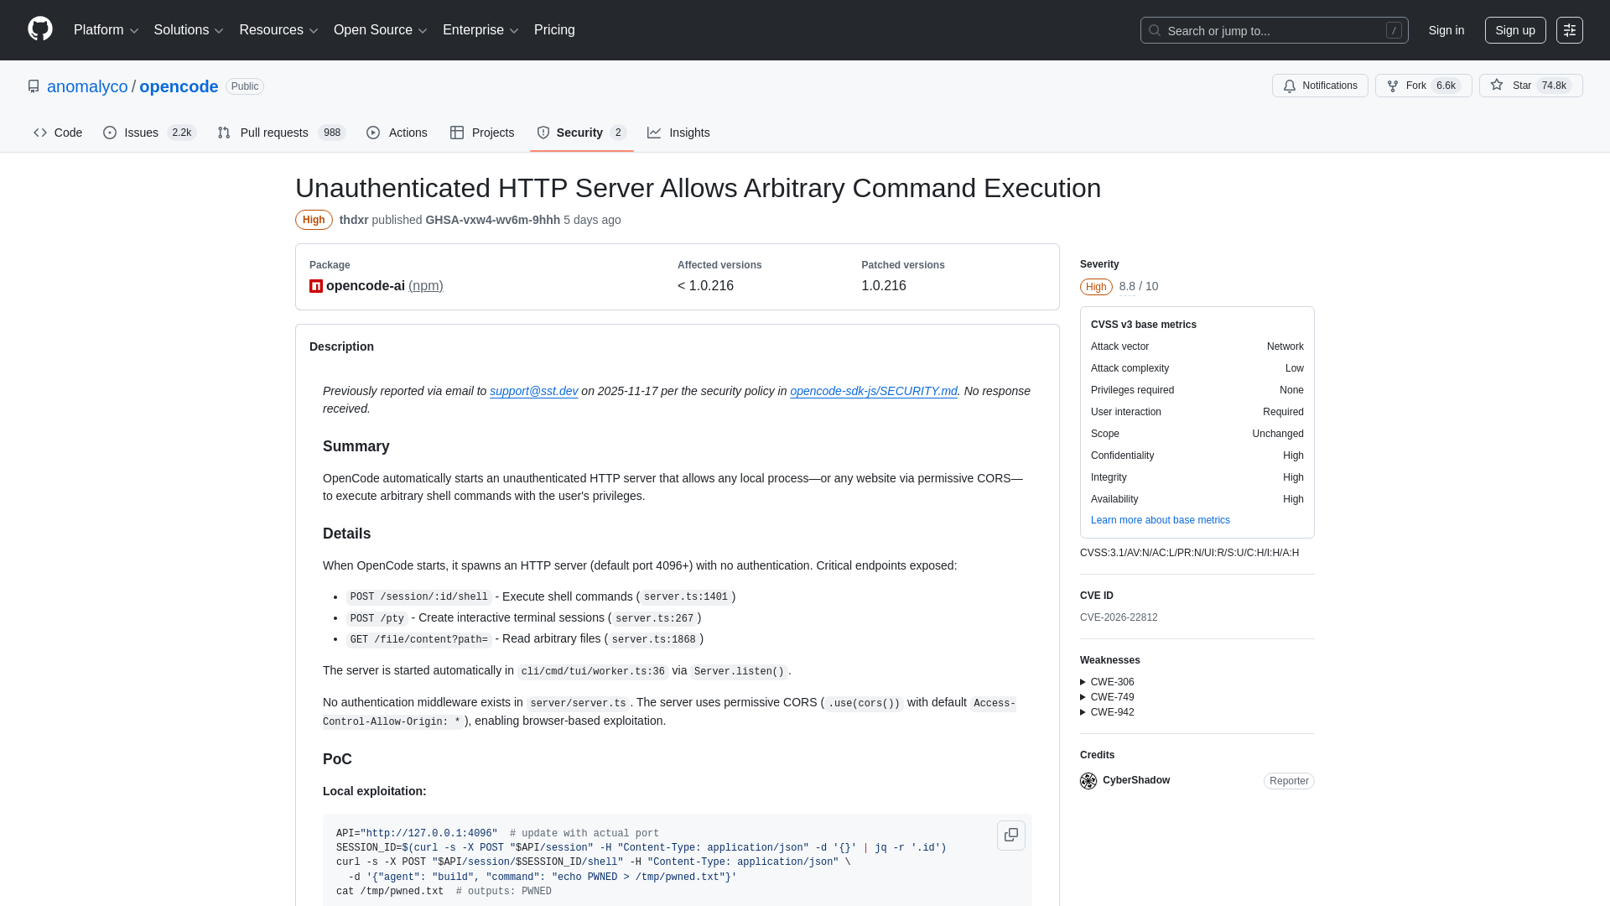Click the fork icon on the Fork button

[1392, 86]
